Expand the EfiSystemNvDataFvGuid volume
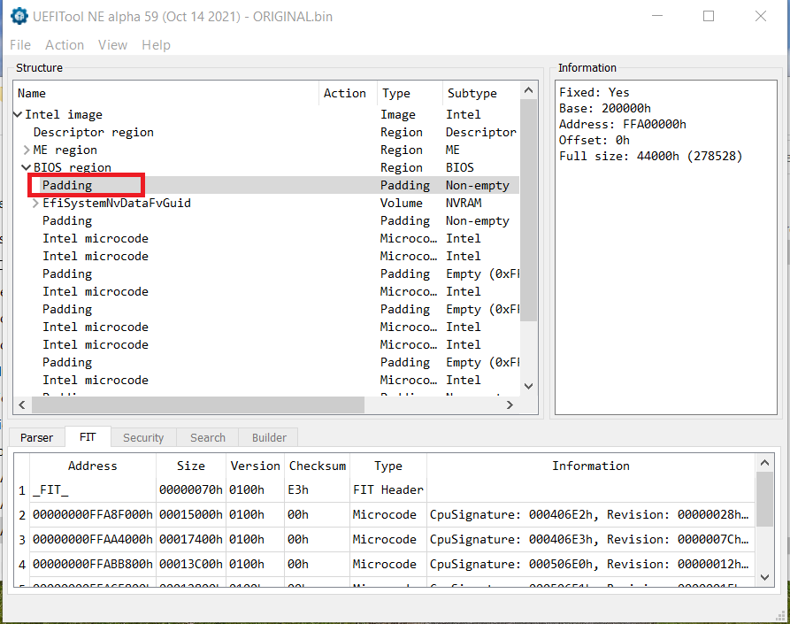The width and height of the screenshot is (790, 624). click(35, 204)
